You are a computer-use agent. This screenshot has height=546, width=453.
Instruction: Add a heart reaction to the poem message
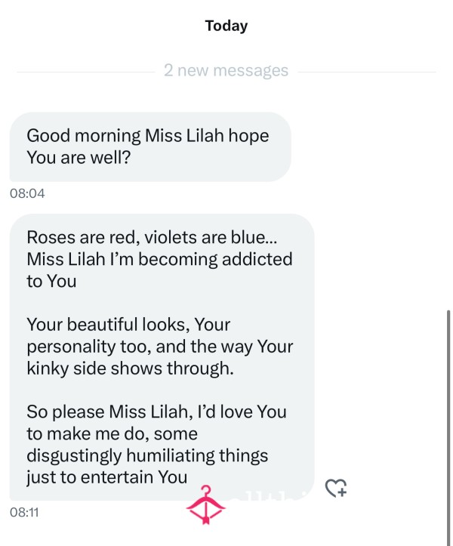point(336,488)
